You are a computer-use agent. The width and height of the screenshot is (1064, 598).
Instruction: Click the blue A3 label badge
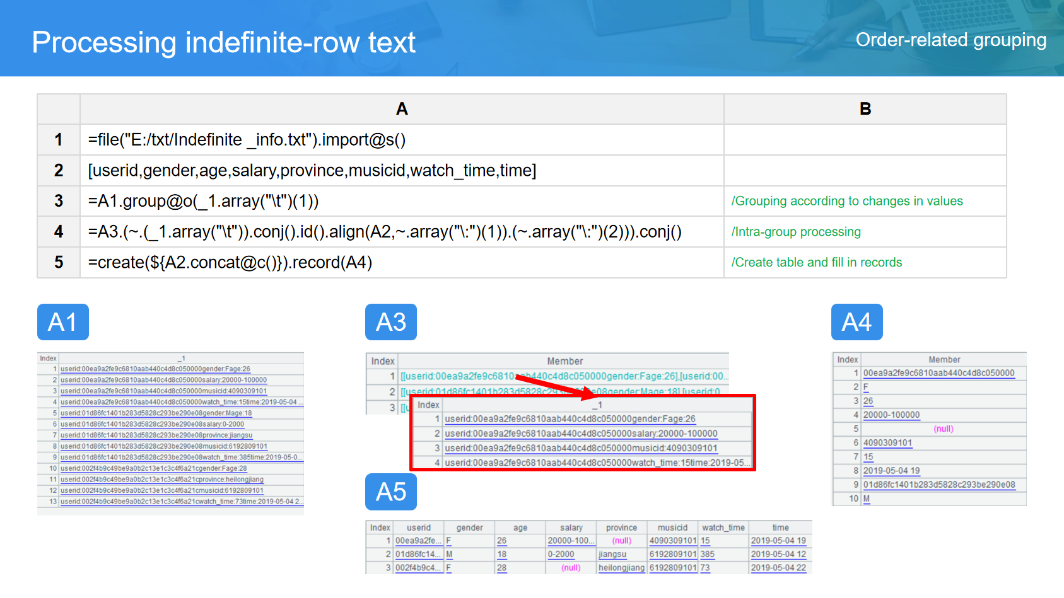[x=390, y=322]
